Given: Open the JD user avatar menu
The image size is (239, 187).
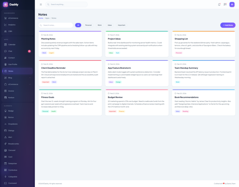Looking at the screenshot, I should (x=232, y=4).
